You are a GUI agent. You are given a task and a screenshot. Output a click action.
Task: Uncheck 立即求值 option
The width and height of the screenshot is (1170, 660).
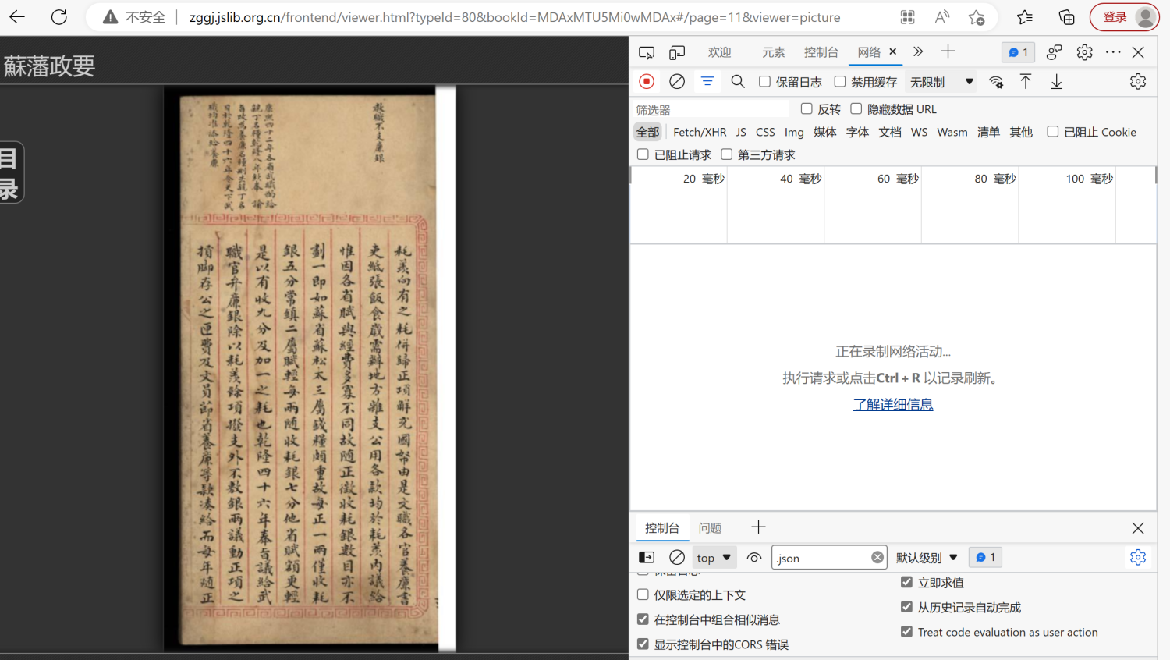tap(906, 582)
